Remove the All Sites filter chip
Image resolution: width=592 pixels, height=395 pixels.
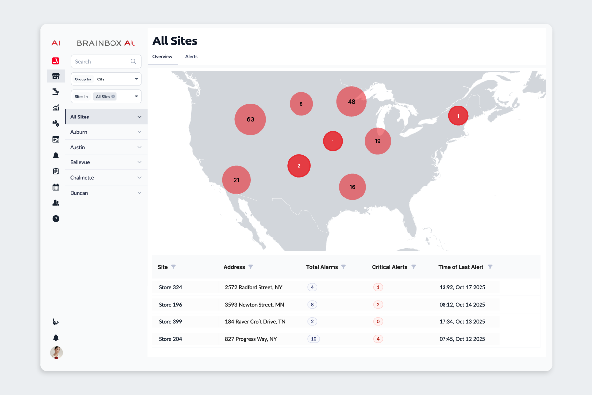tap(113, 96)
